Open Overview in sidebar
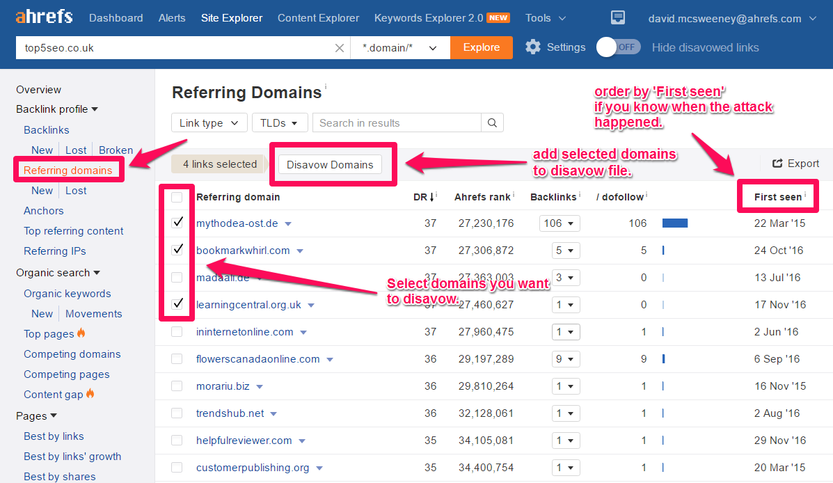Viewport: 833px width, 483px height. tap(38, 89)
